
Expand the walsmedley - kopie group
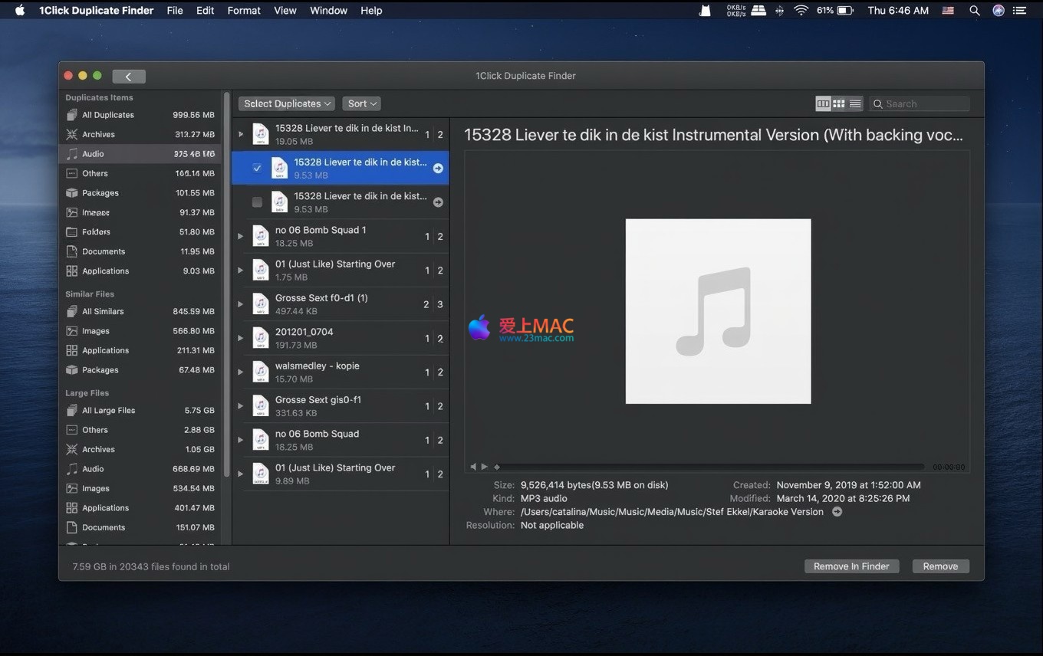[241, 372]
